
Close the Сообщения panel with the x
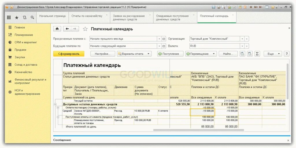click(x=288, y=140)
